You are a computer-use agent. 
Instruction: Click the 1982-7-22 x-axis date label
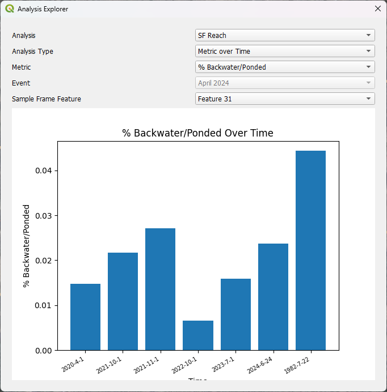(x=297, y=365)
